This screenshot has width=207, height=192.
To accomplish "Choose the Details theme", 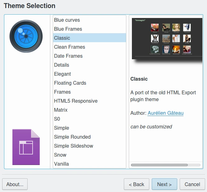I will pos(61,65).
